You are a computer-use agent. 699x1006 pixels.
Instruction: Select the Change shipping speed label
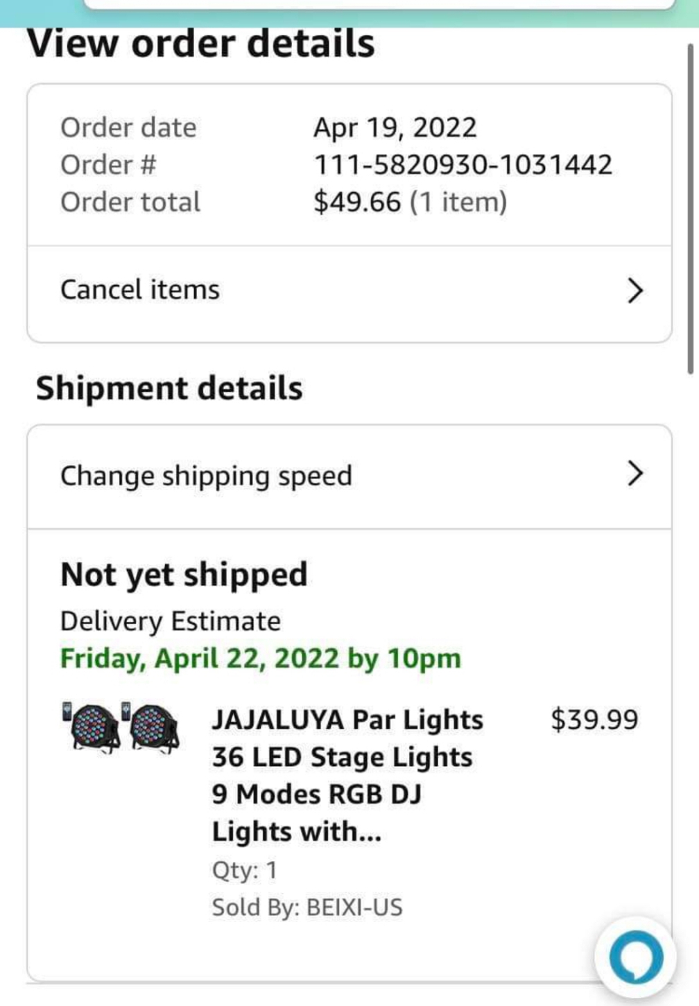pos(206,476)
